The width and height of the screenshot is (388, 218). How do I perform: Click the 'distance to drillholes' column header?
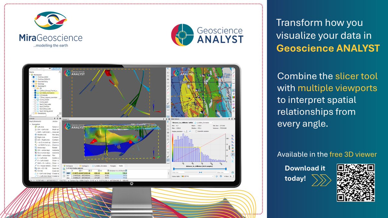point(118,171)
